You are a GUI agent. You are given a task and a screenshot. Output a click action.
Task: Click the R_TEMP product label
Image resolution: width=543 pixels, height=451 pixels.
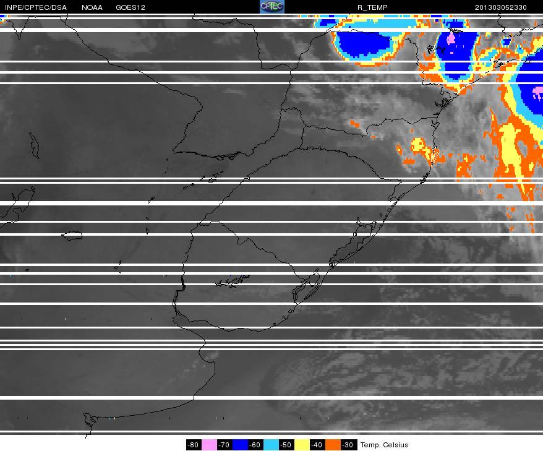[x=372, y=7]
